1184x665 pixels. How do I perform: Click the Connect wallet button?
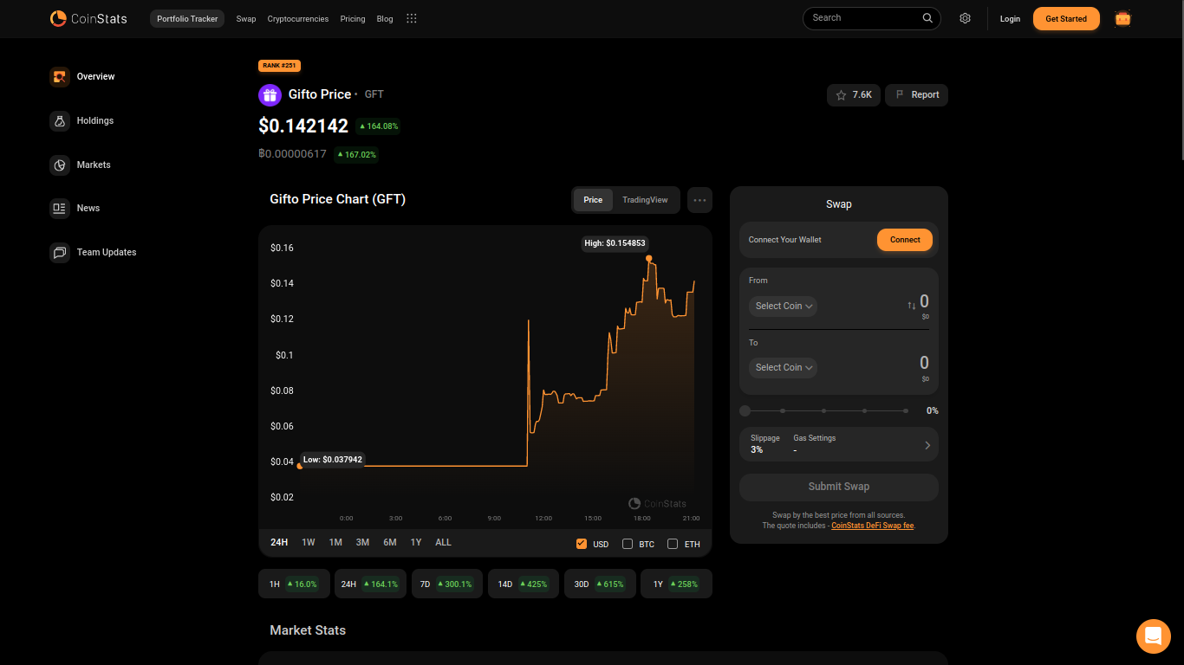pyautogui.click(x=905, y=240)
